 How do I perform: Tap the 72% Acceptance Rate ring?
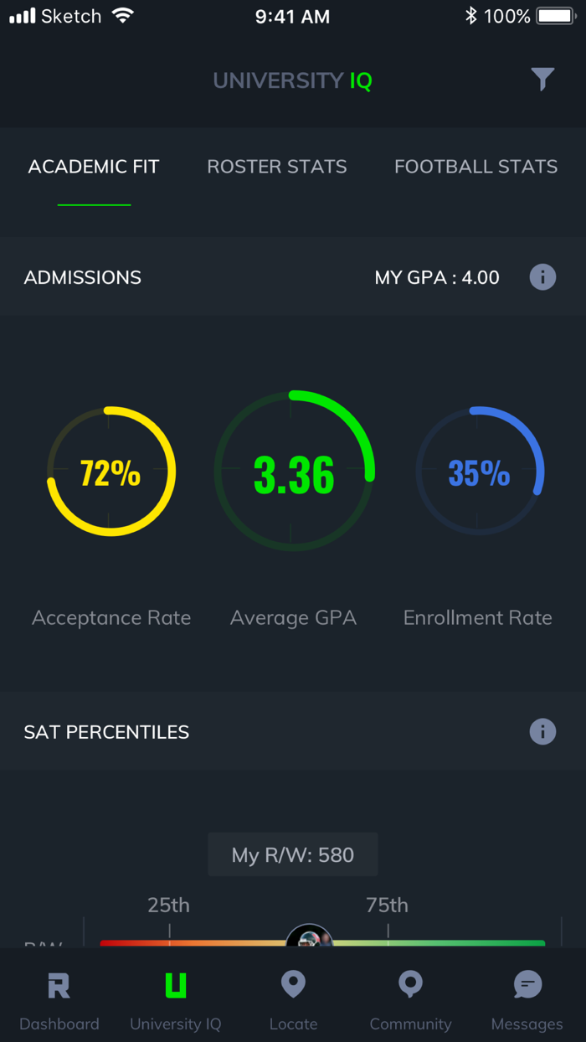111,471
